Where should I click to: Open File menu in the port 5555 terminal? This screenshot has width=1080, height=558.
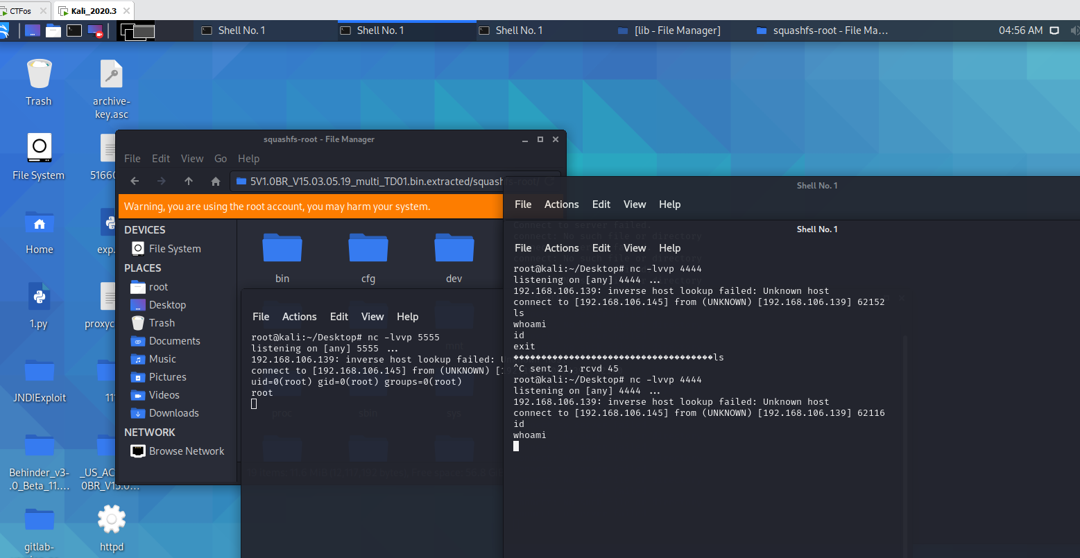261,317
